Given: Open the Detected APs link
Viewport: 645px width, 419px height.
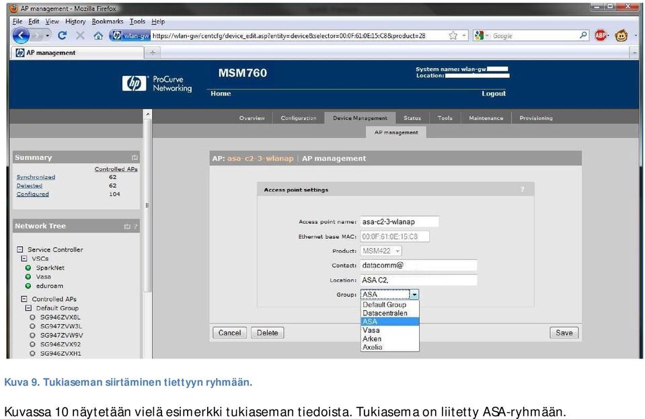Looking at the screenshot, I should point(29,186).
